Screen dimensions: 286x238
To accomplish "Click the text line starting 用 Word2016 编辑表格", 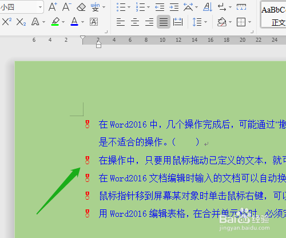I will pos(192,213).
